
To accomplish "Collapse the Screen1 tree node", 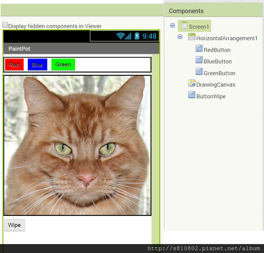I will 172,25.
